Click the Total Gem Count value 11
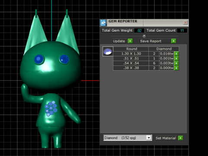This screenshot has width=208, height=156. pyautogui.click(x=182, y=30)
